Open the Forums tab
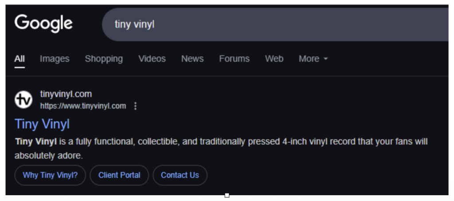 [x=234, y=59]
